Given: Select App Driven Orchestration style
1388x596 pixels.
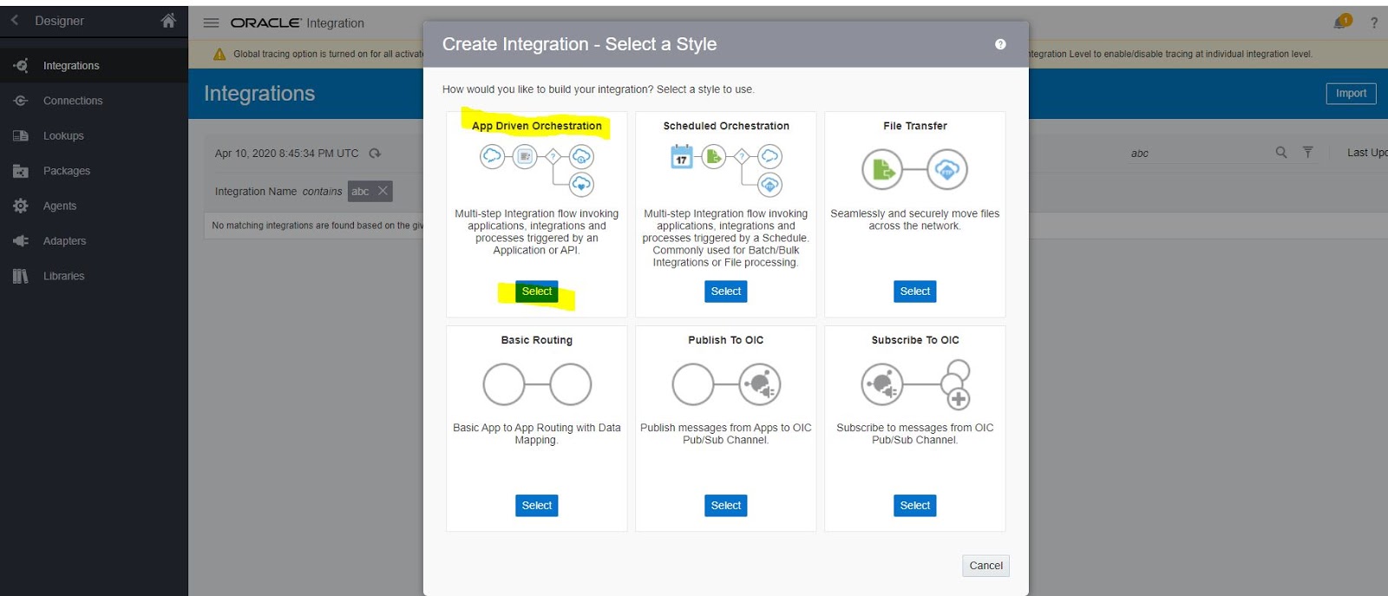Looking at the screenshot, I should click(537, 291).
